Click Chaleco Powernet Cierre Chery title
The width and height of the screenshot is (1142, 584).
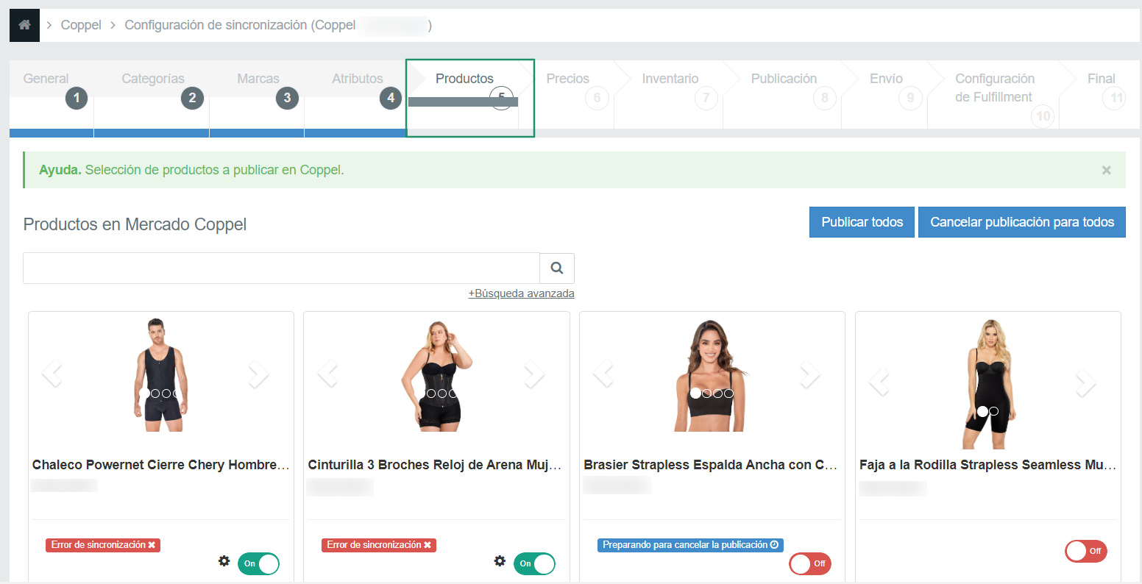(161, 465)
